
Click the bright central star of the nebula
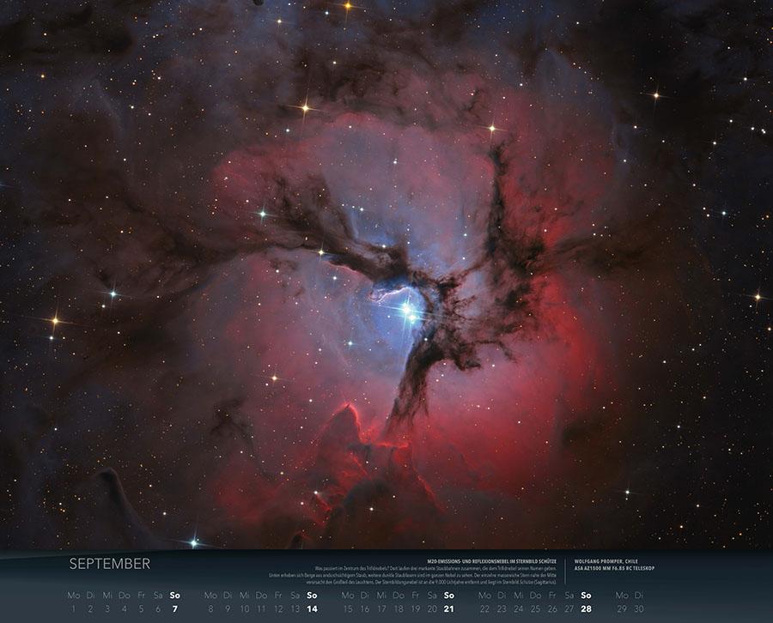[x=405, y=310]
